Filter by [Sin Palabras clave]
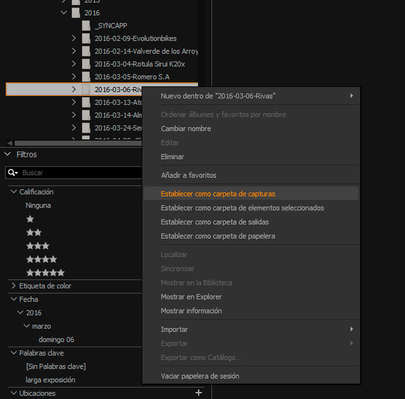This screenshot has width=405, height=399. tap(56, 366)
